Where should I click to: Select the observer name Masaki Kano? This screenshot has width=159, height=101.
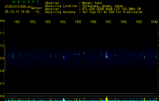(x=92, y=3)
